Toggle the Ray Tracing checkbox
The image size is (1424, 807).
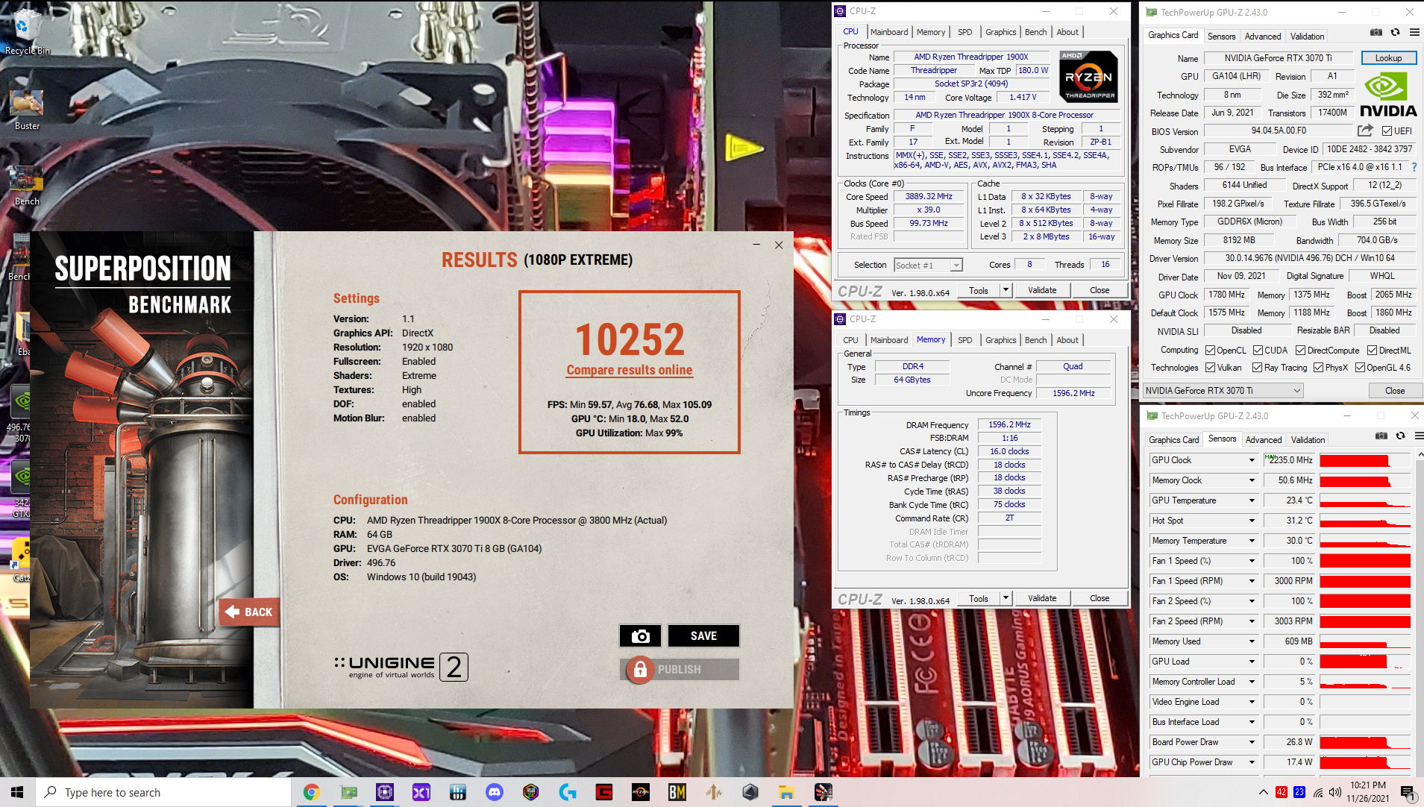pos(1257,368)
